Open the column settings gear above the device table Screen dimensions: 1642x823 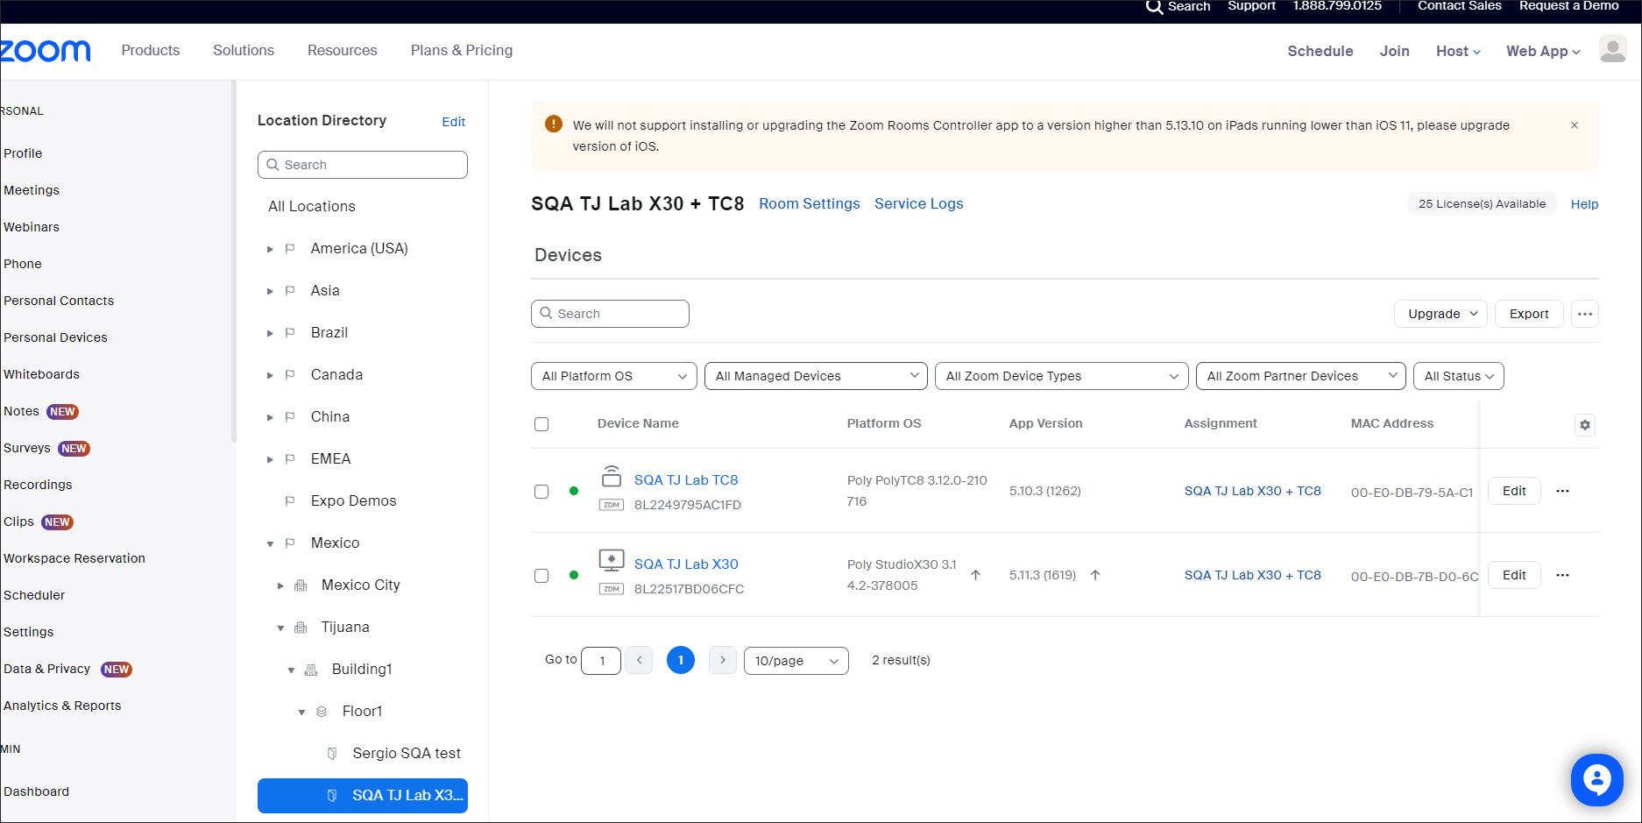[x=1584, y=424]
